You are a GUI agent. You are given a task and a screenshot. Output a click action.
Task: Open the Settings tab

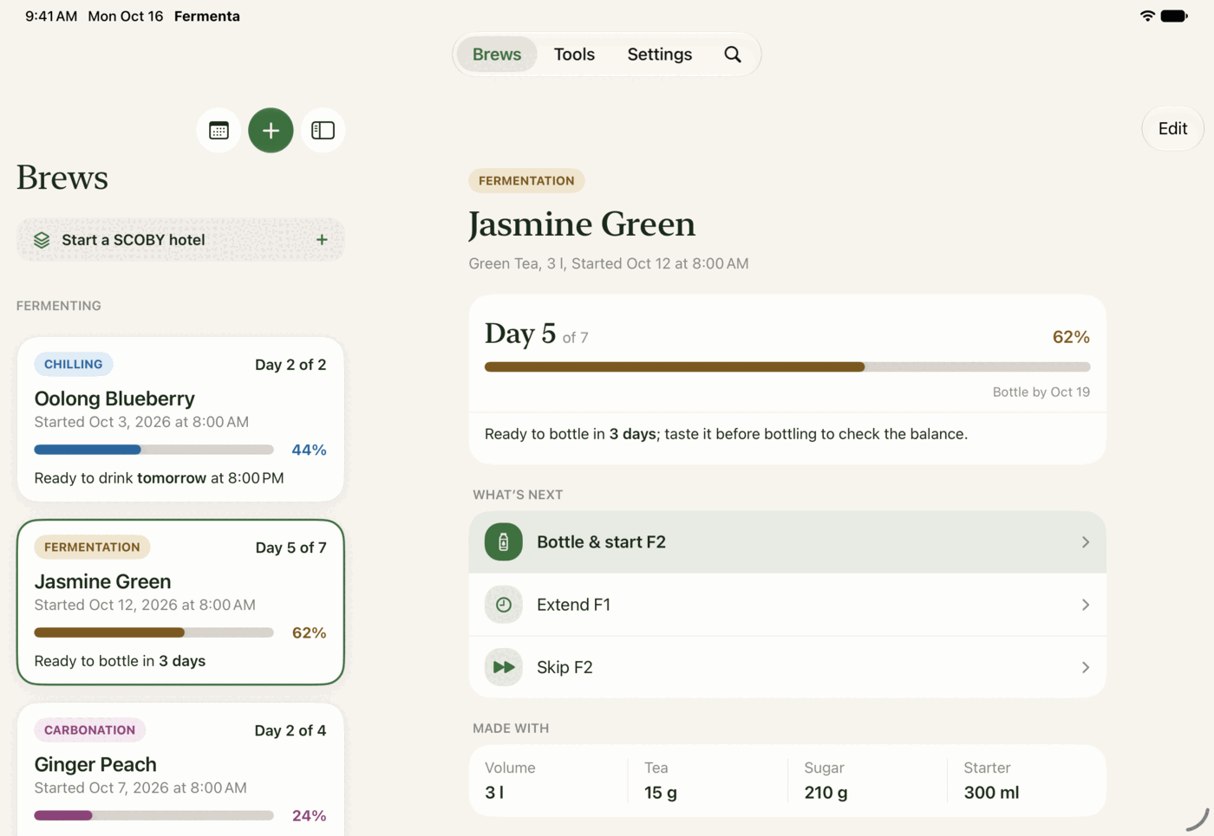pos(660,55)
